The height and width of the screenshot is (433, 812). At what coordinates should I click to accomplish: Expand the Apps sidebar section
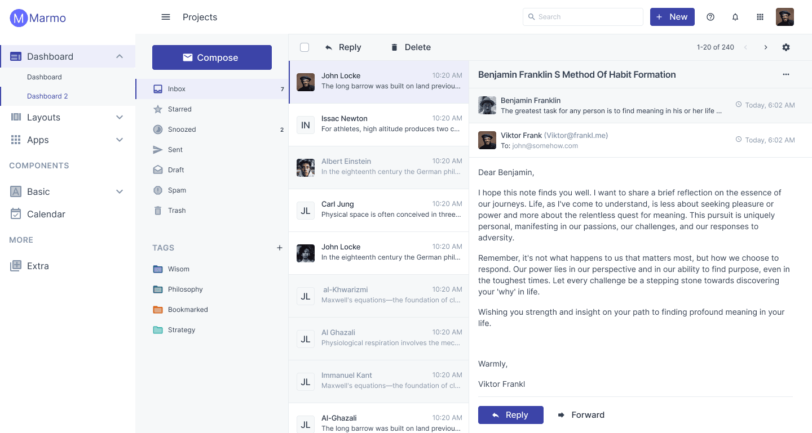68,140
